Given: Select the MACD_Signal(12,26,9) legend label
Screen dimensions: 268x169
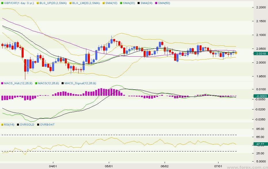Looking at the screenshot, I should pos(80,83).
